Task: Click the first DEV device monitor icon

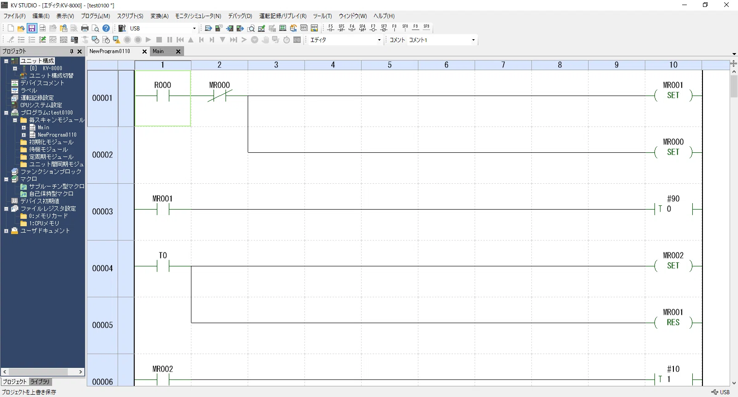Action: [304, 28]
